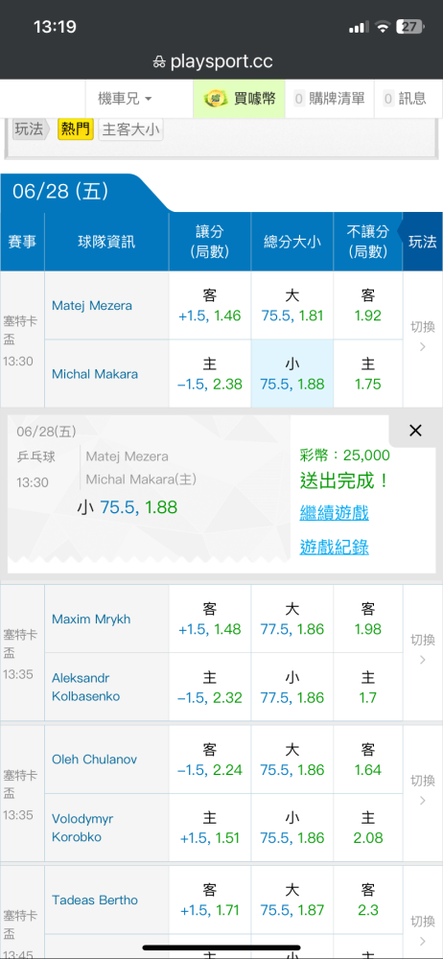The image size is (443, 959).
Task: Select the 熱門 play type tab
Action: click(75, 129)
